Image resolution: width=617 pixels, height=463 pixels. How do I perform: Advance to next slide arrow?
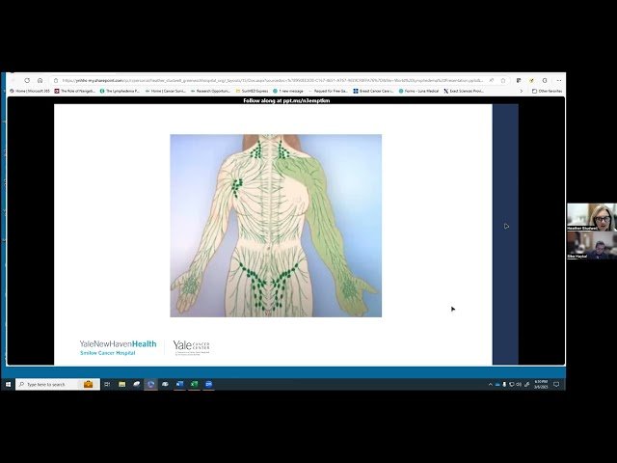(506, 226)
